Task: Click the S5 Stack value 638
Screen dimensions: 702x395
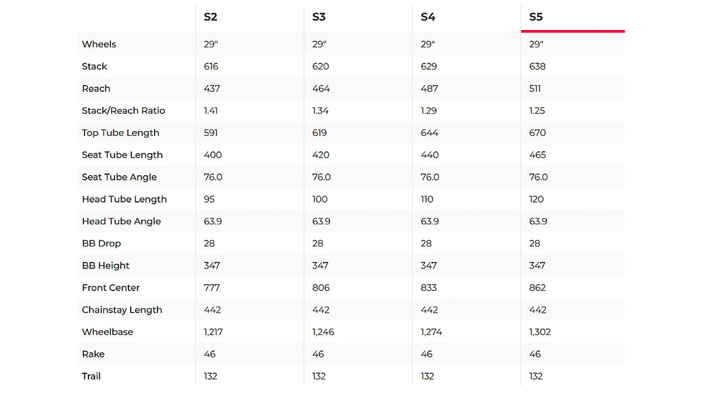Action: point(537,67)
